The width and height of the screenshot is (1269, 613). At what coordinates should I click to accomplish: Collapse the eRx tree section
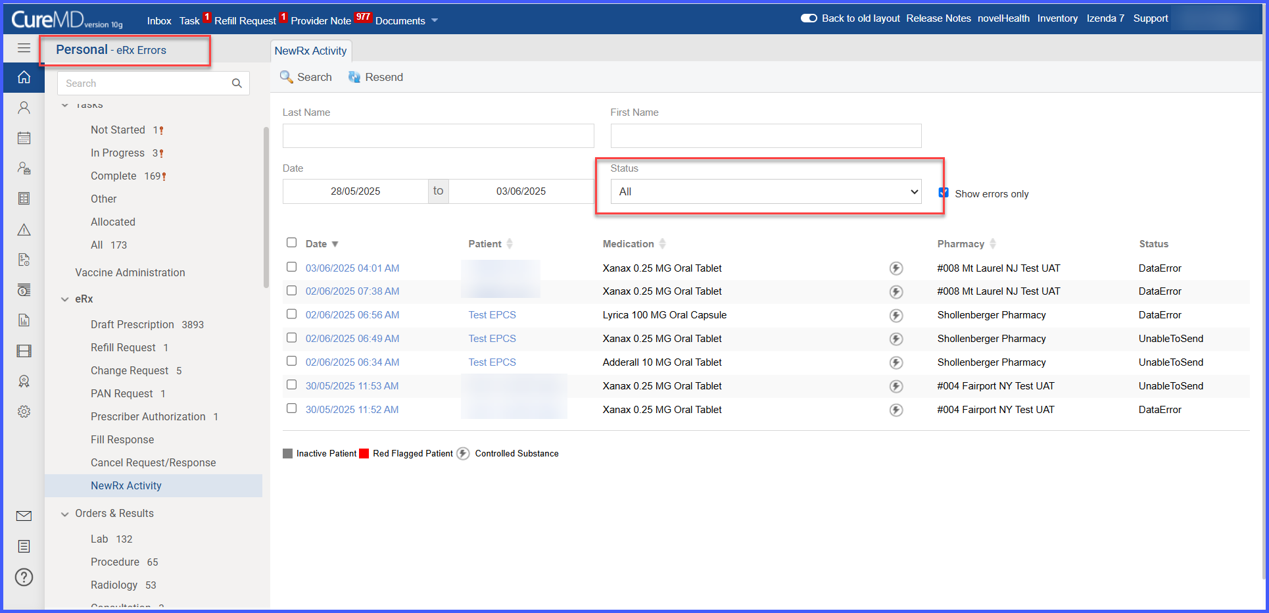click(64, 299)
